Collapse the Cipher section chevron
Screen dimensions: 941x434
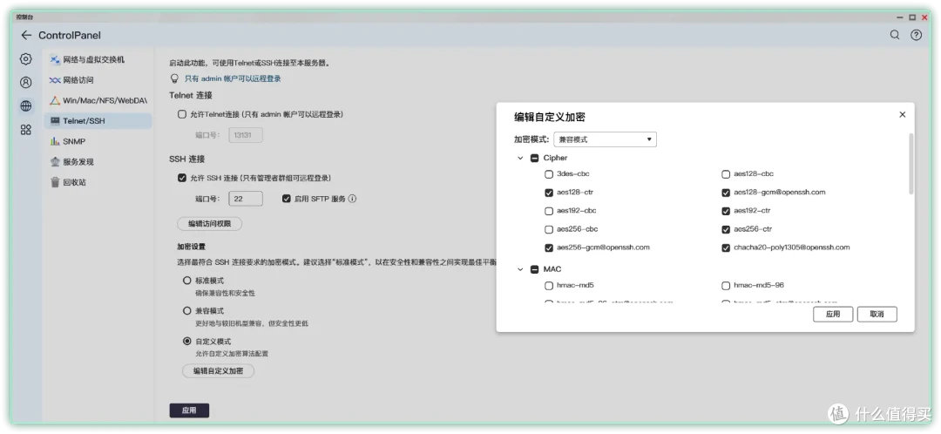pos(519,158)
